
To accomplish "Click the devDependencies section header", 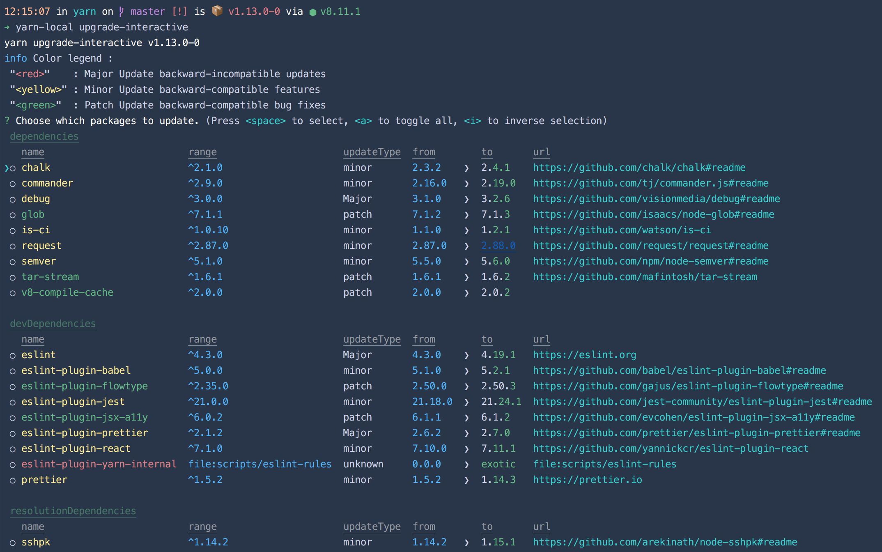I will click(53, 324).
